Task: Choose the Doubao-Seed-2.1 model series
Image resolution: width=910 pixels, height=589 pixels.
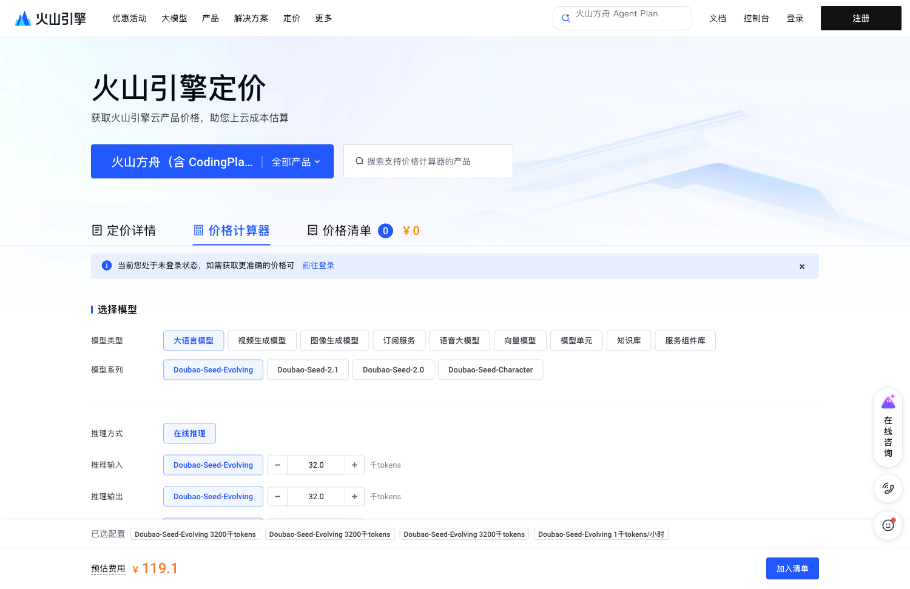Action: point(308,370)
